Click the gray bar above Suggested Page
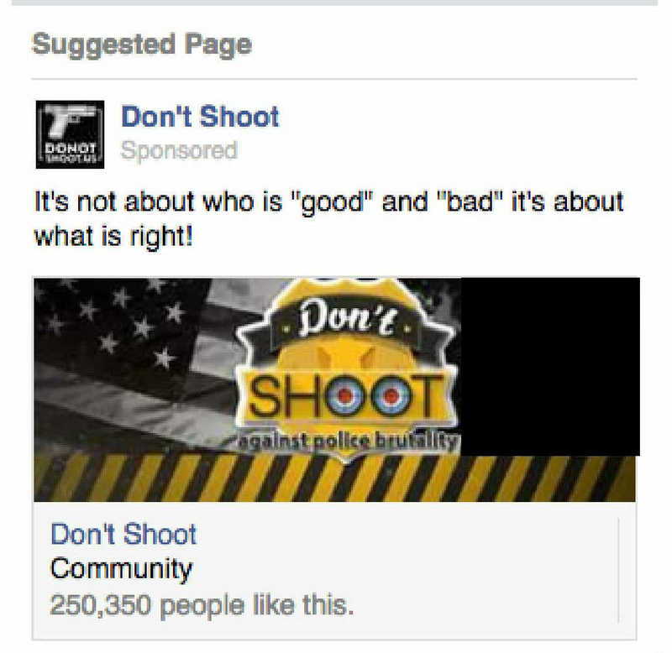Screen dimensions: 672x653 [334, 3]
